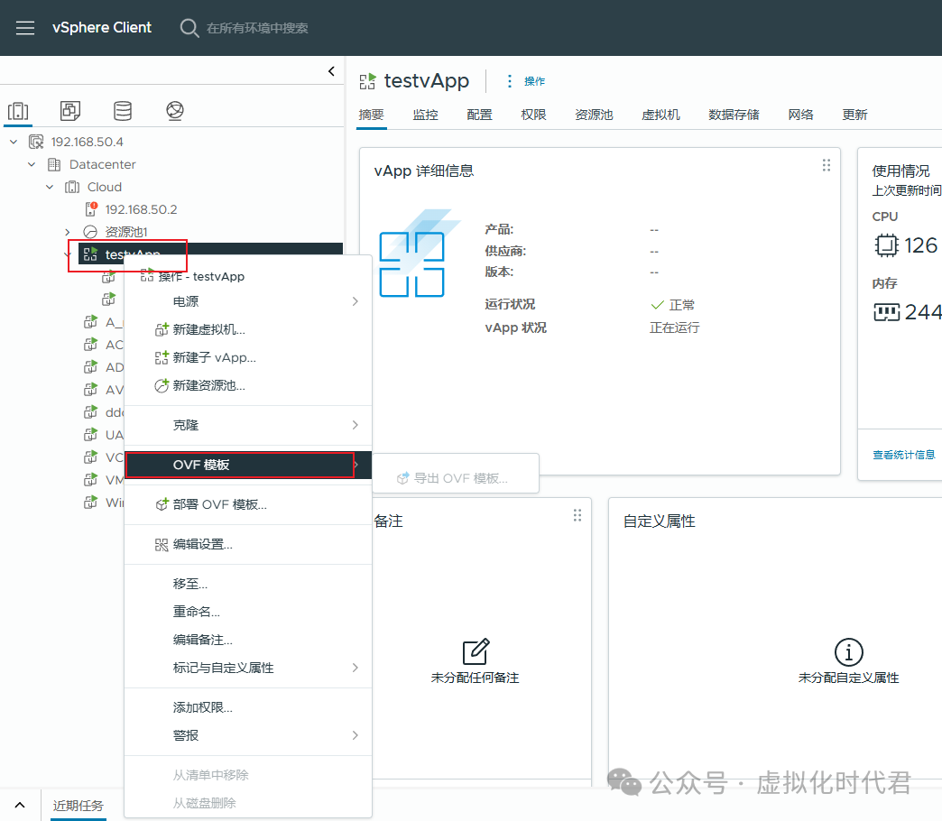The image size is (942, 821).
Task: Open 标记与自定义属性 submenu
Action: 248,668
